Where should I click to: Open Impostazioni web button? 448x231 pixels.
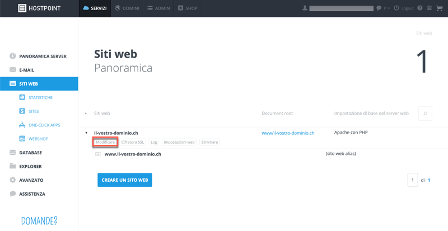pos(179,142)
